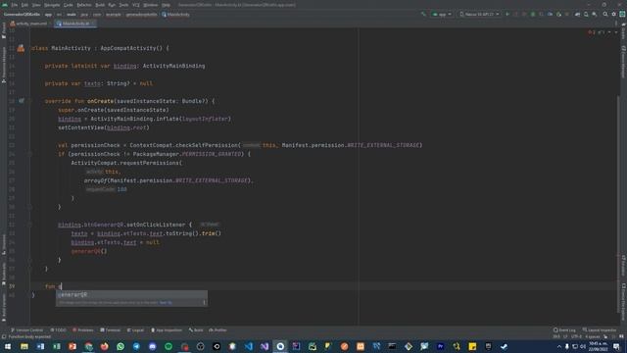Open the Run menu
This screenshot has height=353, width=627.
[x=112, y=5]
